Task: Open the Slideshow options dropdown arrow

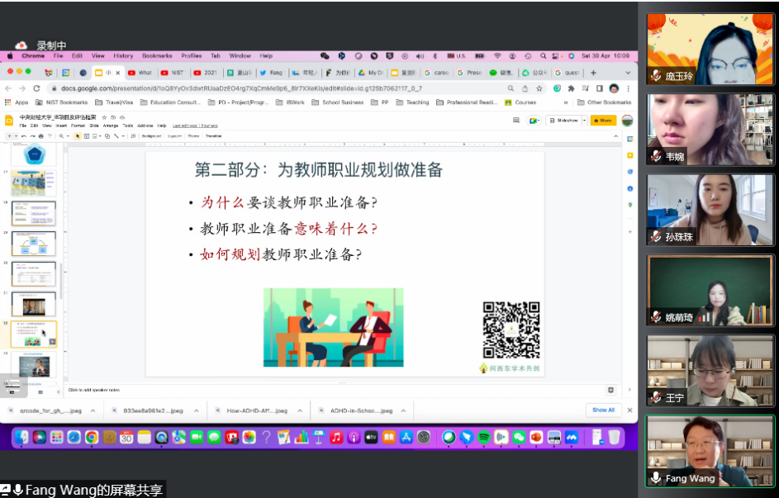Action: [x=584, y=120]
